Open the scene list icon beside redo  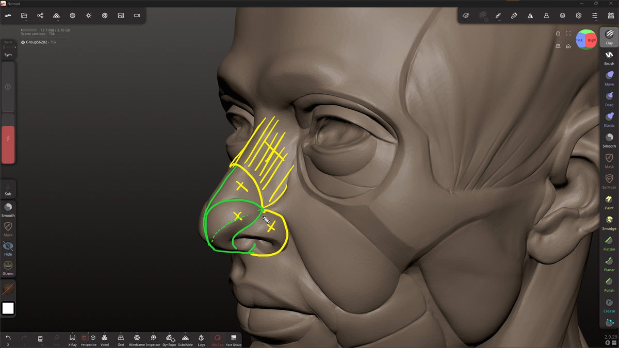tap(40, 339)
